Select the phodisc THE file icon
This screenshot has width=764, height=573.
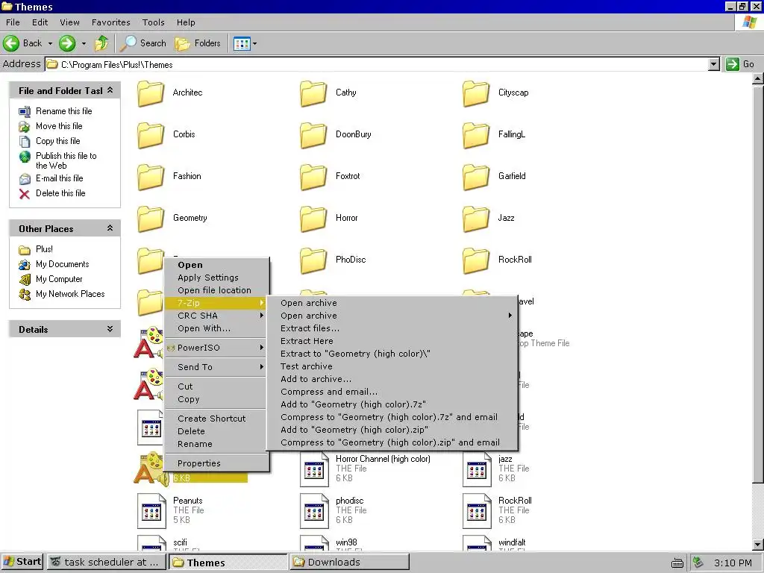coord(314,511)
